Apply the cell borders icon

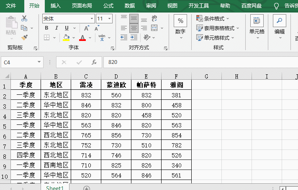pos(46,37)
